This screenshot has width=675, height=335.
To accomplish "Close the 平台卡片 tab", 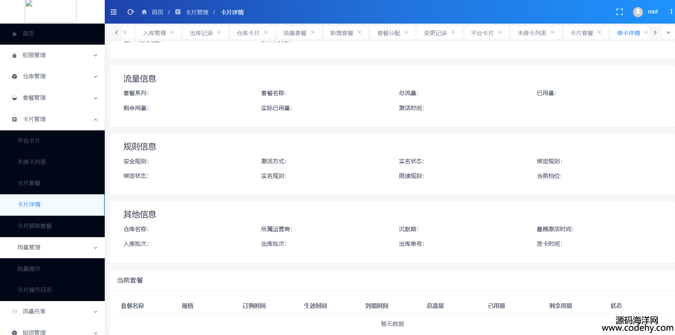I will coord(500,32).
